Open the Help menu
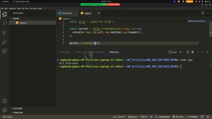Screen dimensions: 212x119 pyautogui.click(x=40, y=8)
